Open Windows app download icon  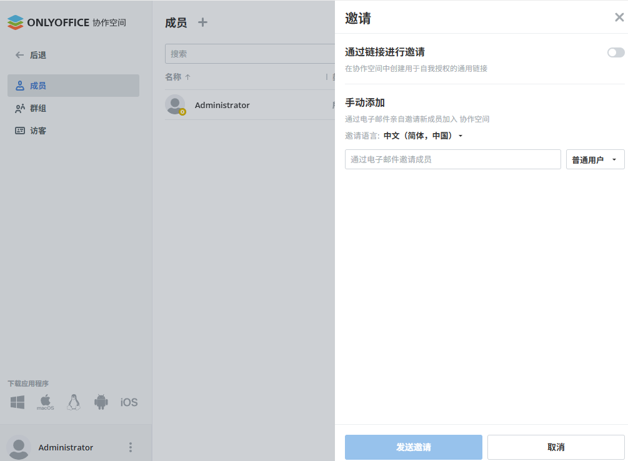click(17, 402)
